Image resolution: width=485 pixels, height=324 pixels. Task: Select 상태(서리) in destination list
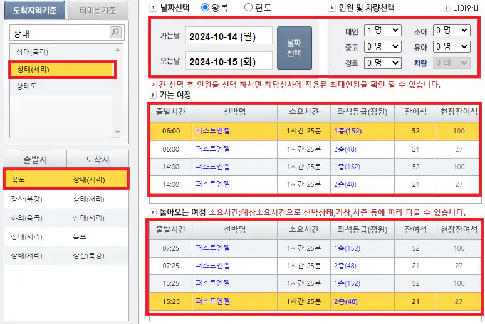point(61,70)
